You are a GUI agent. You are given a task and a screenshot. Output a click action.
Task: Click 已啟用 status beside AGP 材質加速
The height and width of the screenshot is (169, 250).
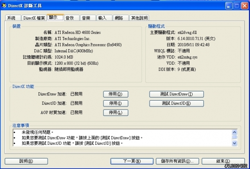tap(77, 112)
